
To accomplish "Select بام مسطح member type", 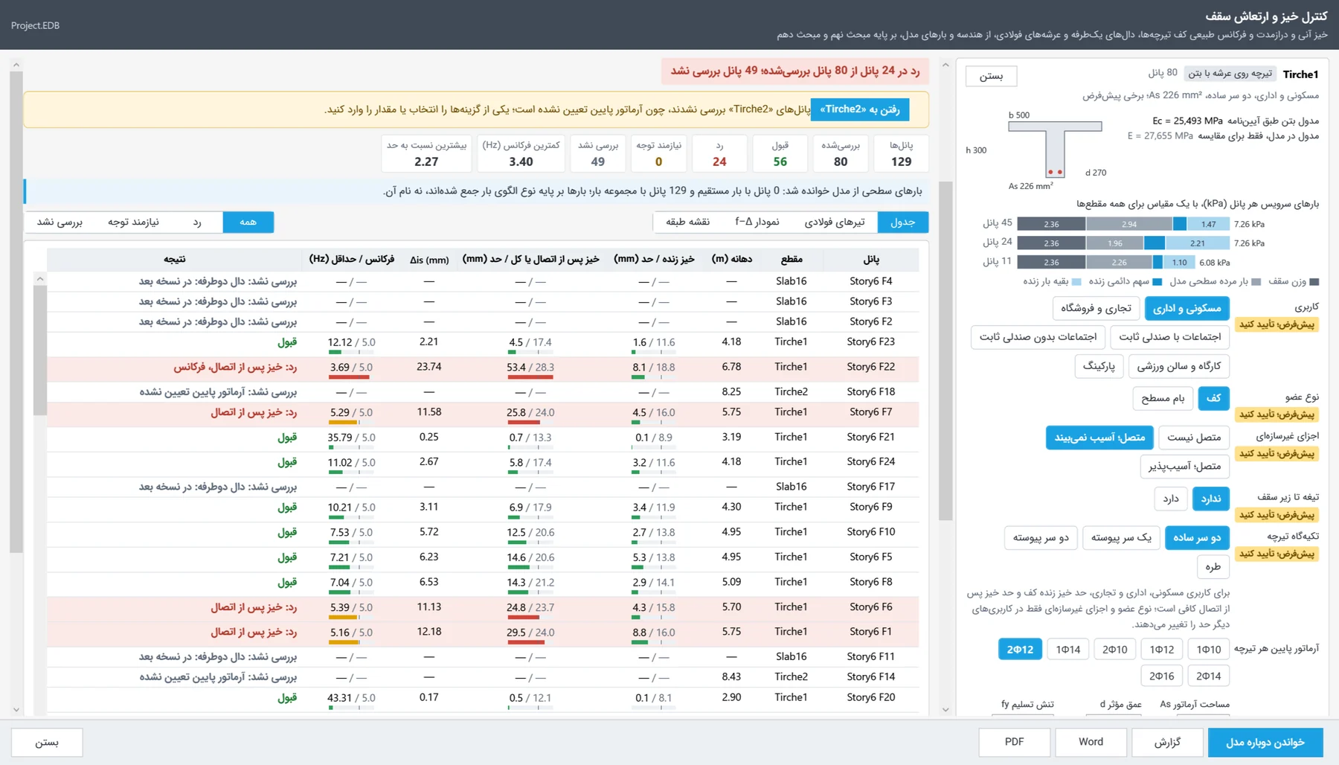I will (1163, 398).
